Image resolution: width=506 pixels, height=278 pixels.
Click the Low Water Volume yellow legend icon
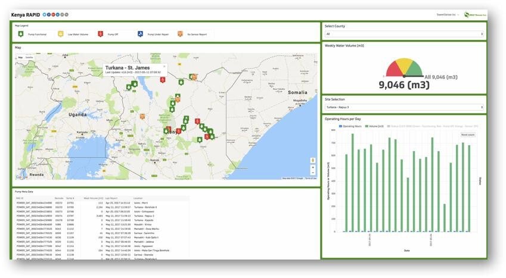60,34
